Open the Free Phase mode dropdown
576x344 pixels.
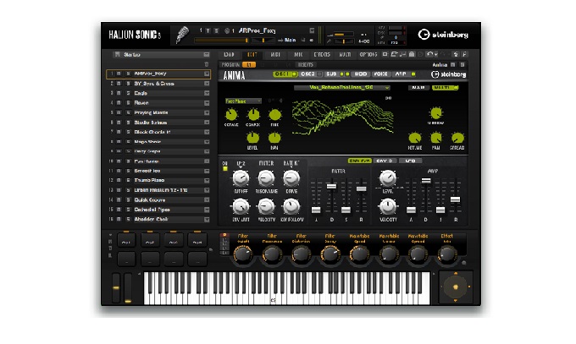(x=244, y=101)
